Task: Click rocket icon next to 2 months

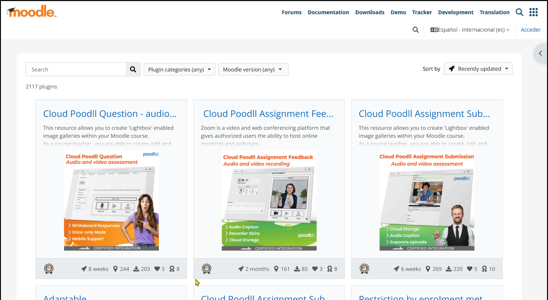Action: coord(241,269)
